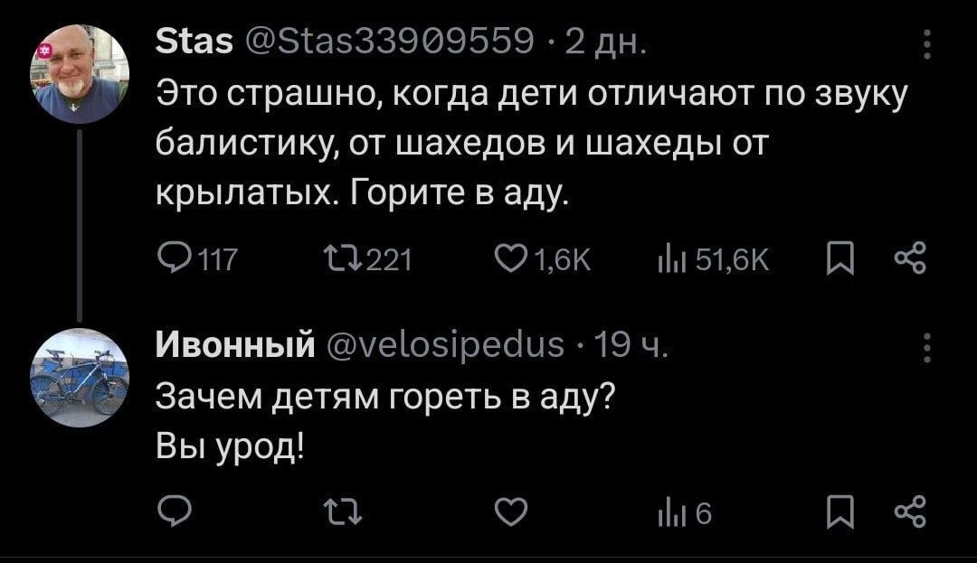Open Stas's profile picture
977x563 pixels.
[79, 74]
